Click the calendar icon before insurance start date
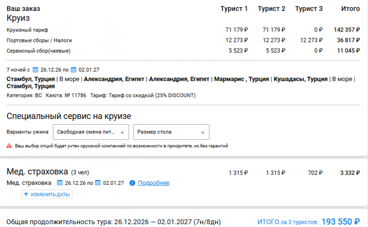The image size is (368, 227). 60,183
